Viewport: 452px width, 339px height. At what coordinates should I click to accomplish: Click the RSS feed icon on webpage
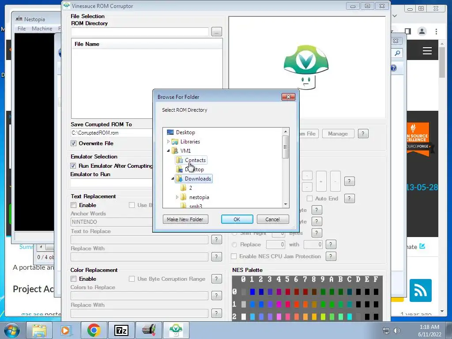pyautogui.click(x=420, y=290)
